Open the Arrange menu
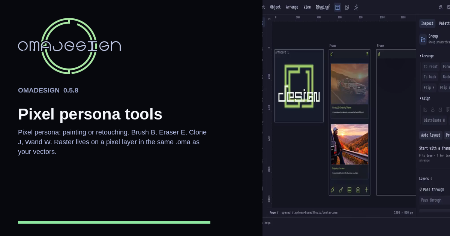 (x=292, y=7)
